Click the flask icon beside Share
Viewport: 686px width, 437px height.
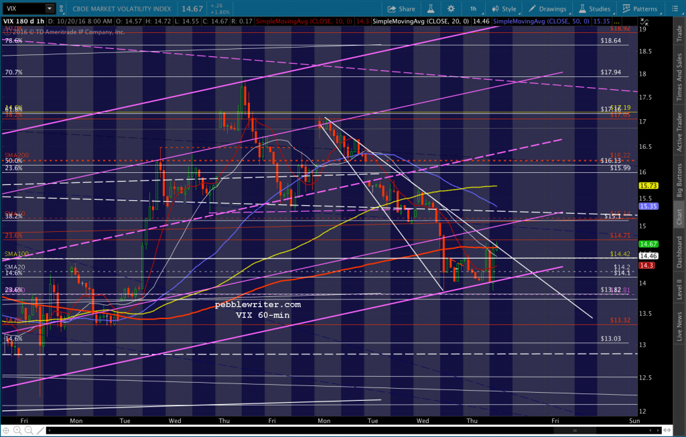point(431,9)
